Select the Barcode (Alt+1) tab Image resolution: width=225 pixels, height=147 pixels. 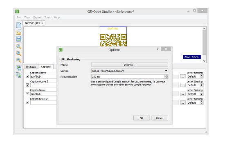(34, 23)
